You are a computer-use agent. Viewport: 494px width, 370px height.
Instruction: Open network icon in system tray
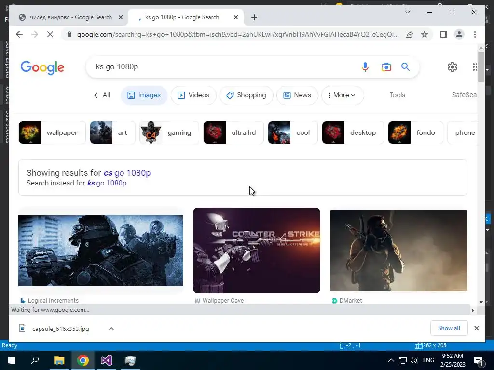(x=403, y=360)
